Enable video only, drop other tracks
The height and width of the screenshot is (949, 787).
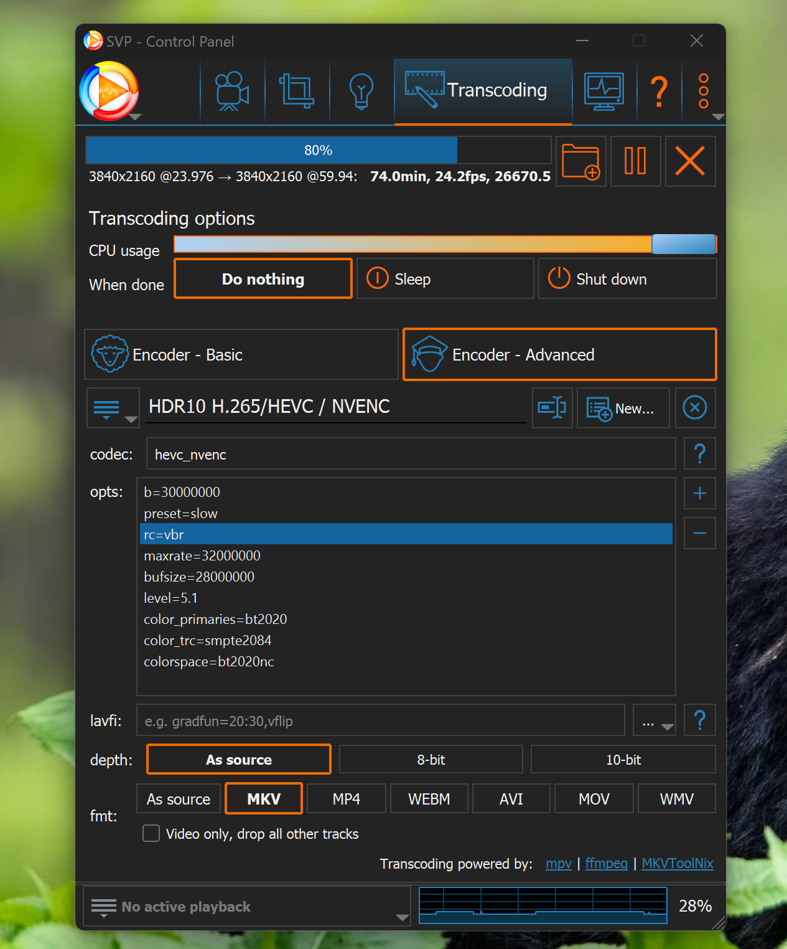[x=151, y=833]
